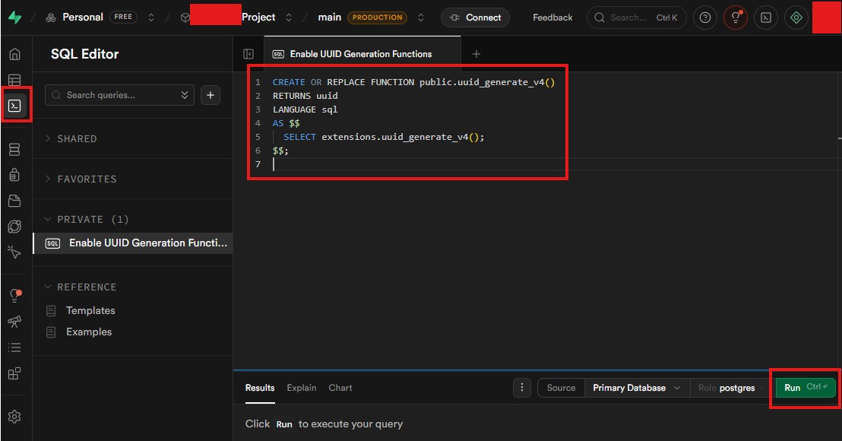Viewport: 842px width, 441px height.
Task: Switch to the Results tab
Action: (x=260, y=387)
